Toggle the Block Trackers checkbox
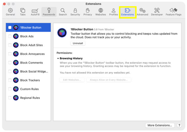The image size is (187, 132). [x=10, y=80]
